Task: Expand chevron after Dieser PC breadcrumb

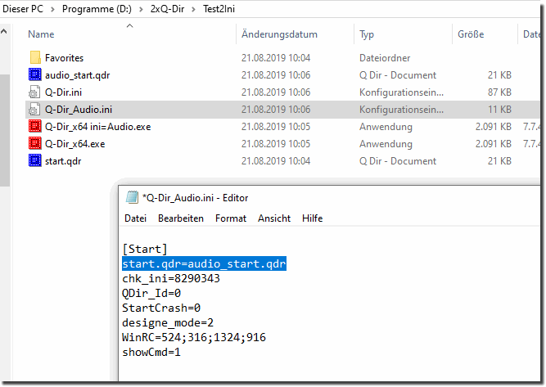Action: click(52, 9)
